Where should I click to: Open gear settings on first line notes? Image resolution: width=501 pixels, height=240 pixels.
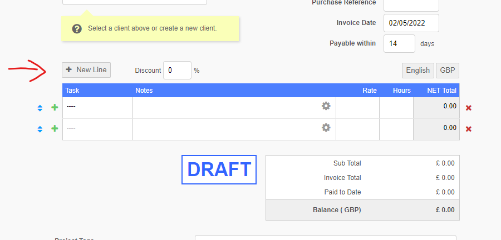pos(326,106)
